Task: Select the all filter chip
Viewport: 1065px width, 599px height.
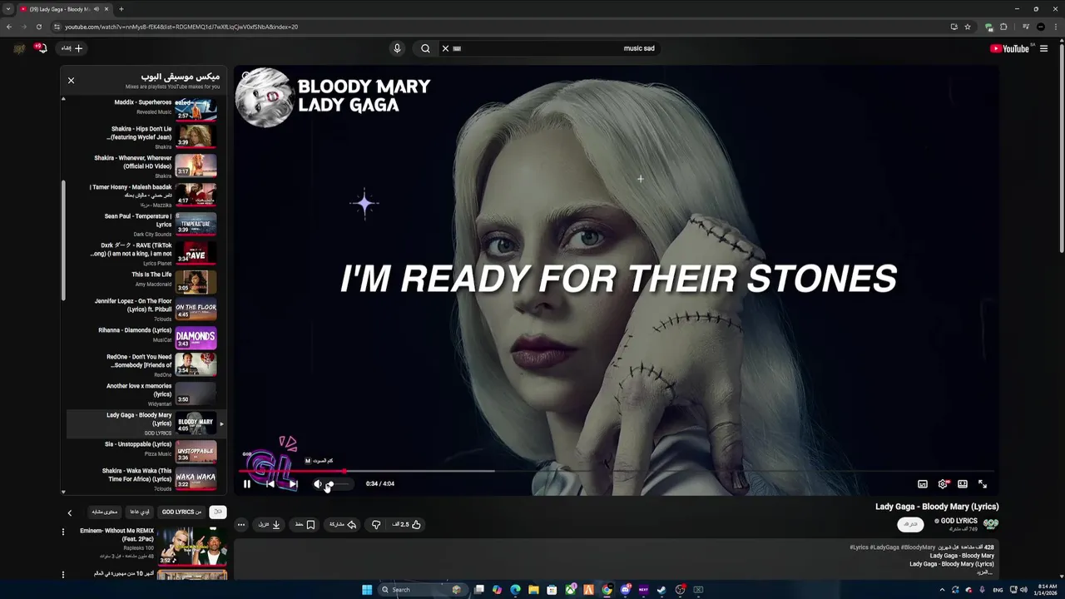Action: click(x=218, y=512)
